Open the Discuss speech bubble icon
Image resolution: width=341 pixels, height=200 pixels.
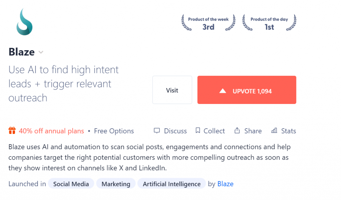click(x=157, y=131)
